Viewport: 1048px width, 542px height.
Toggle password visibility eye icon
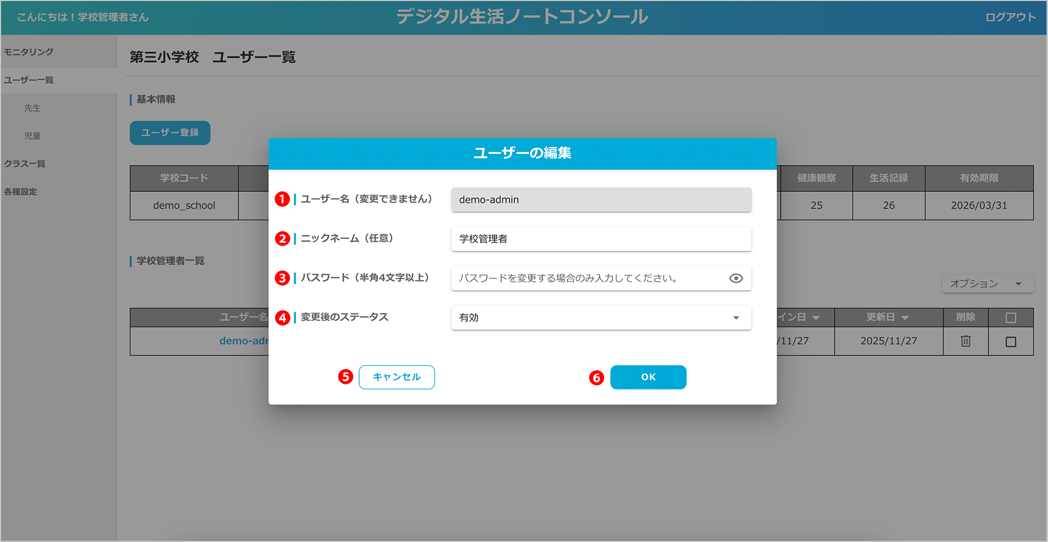(736, 279)
